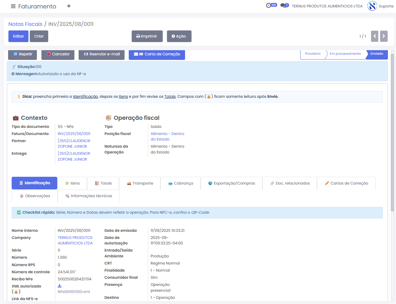Open TERNUS PRODUTOS ALIMENTICIOS company switcher
Viewport: 396px width, 304px height.
tap(327, 6)
